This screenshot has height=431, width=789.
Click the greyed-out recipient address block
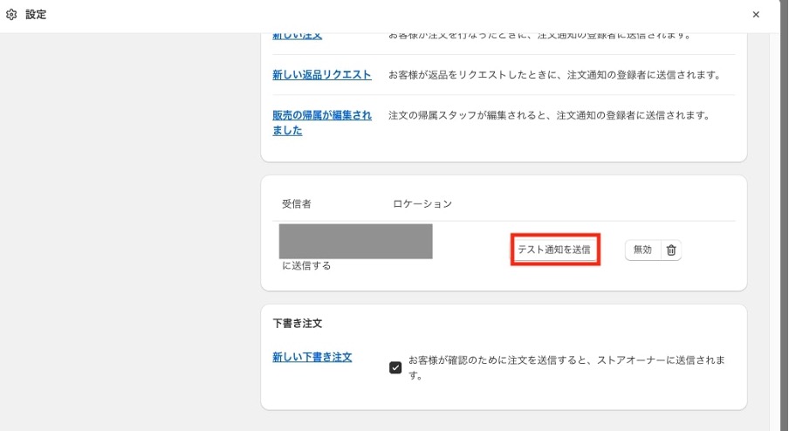(356, 242)
